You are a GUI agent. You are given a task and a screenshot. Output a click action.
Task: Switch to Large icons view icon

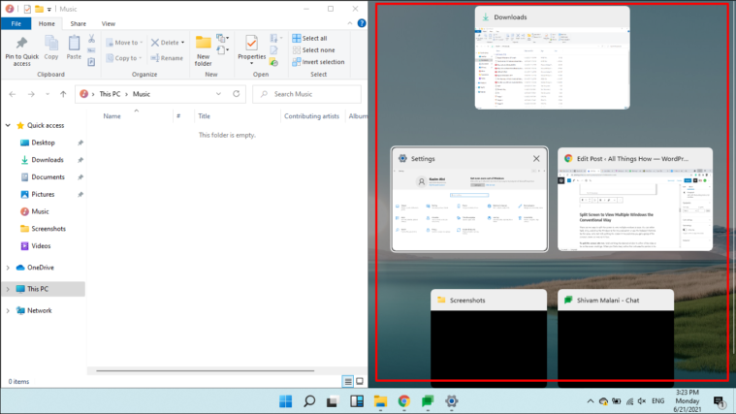pyautogui.click(x=360, y=381)
